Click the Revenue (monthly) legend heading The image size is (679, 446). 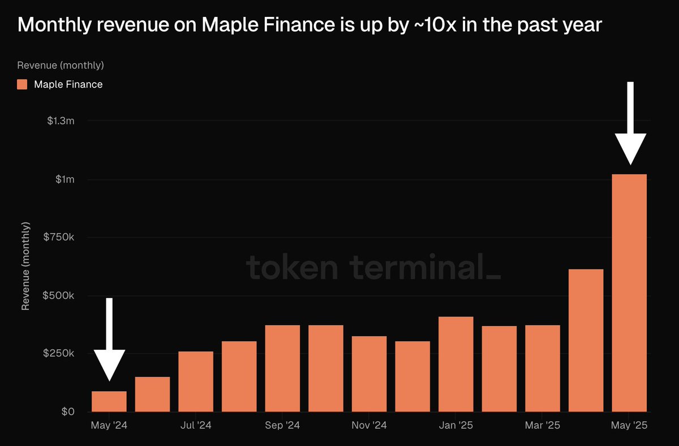[61, 65]
